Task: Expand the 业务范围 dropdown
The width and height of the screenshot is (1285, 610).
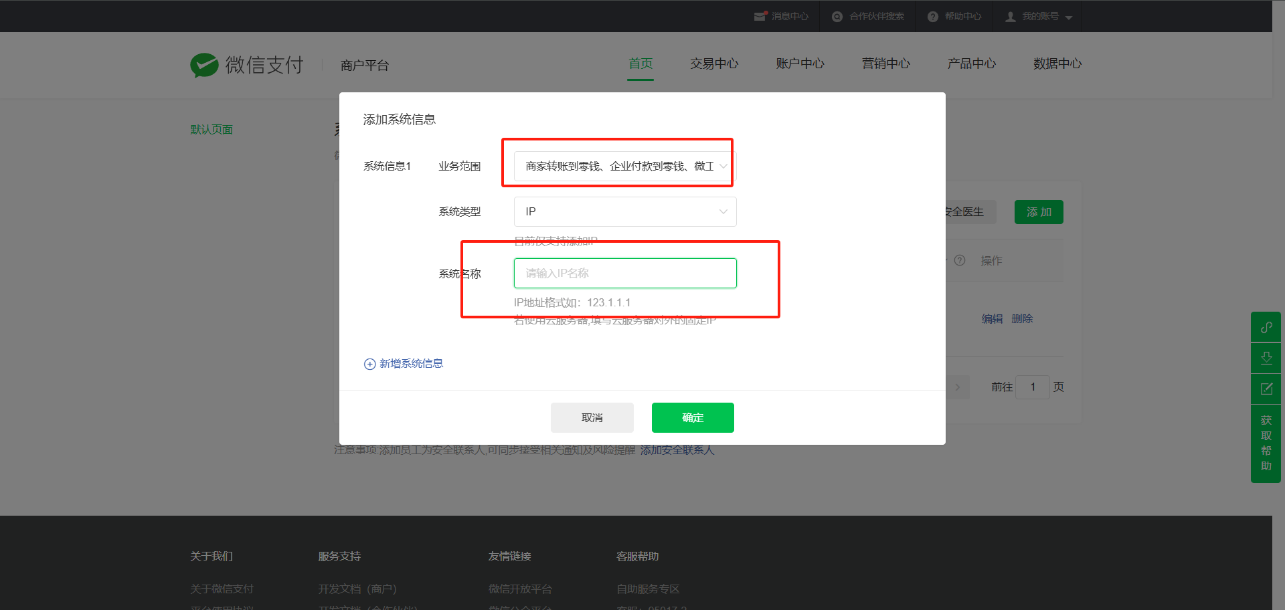Action: pyautogui.click(x=624, y=166)
